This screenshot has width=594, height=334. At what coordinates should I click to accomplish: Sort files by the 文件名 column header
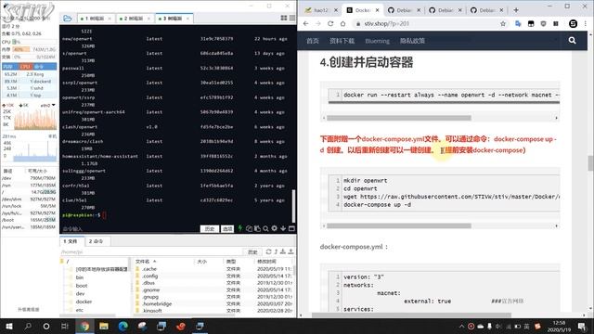tap(163, 262)
